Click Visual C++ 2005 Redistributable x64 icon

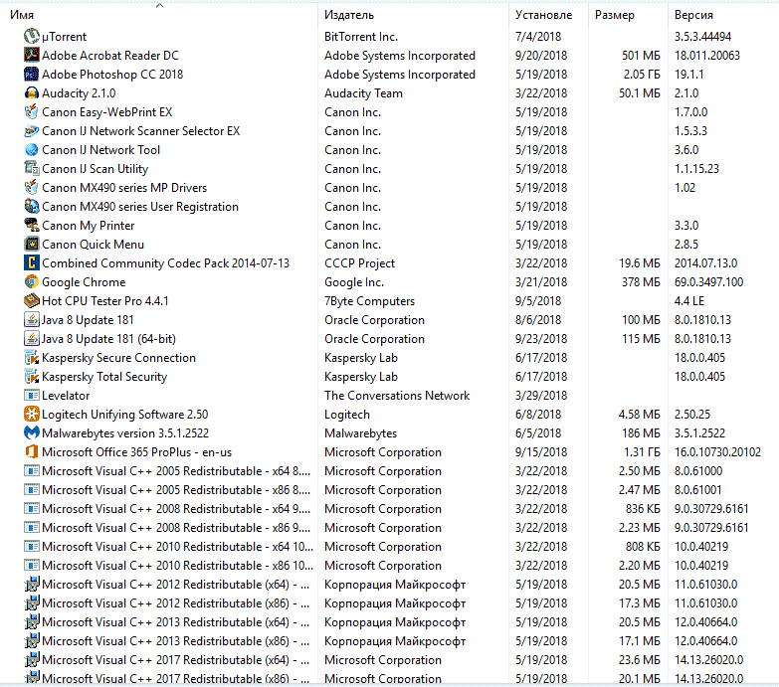coord(31,470)
